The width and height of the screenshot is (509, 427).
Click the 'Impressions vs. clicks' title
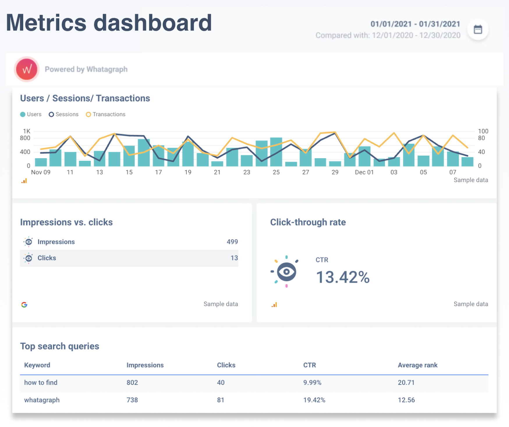(x=66, y=222)
